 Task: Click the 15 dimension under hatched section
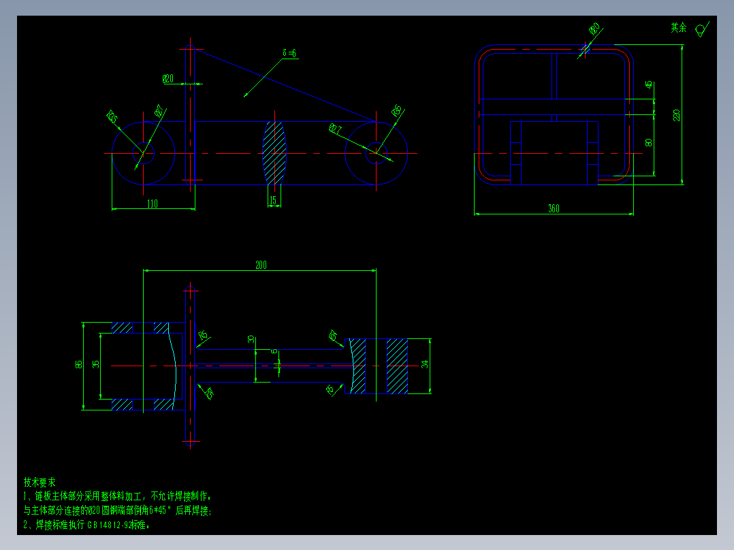point(273,200)
